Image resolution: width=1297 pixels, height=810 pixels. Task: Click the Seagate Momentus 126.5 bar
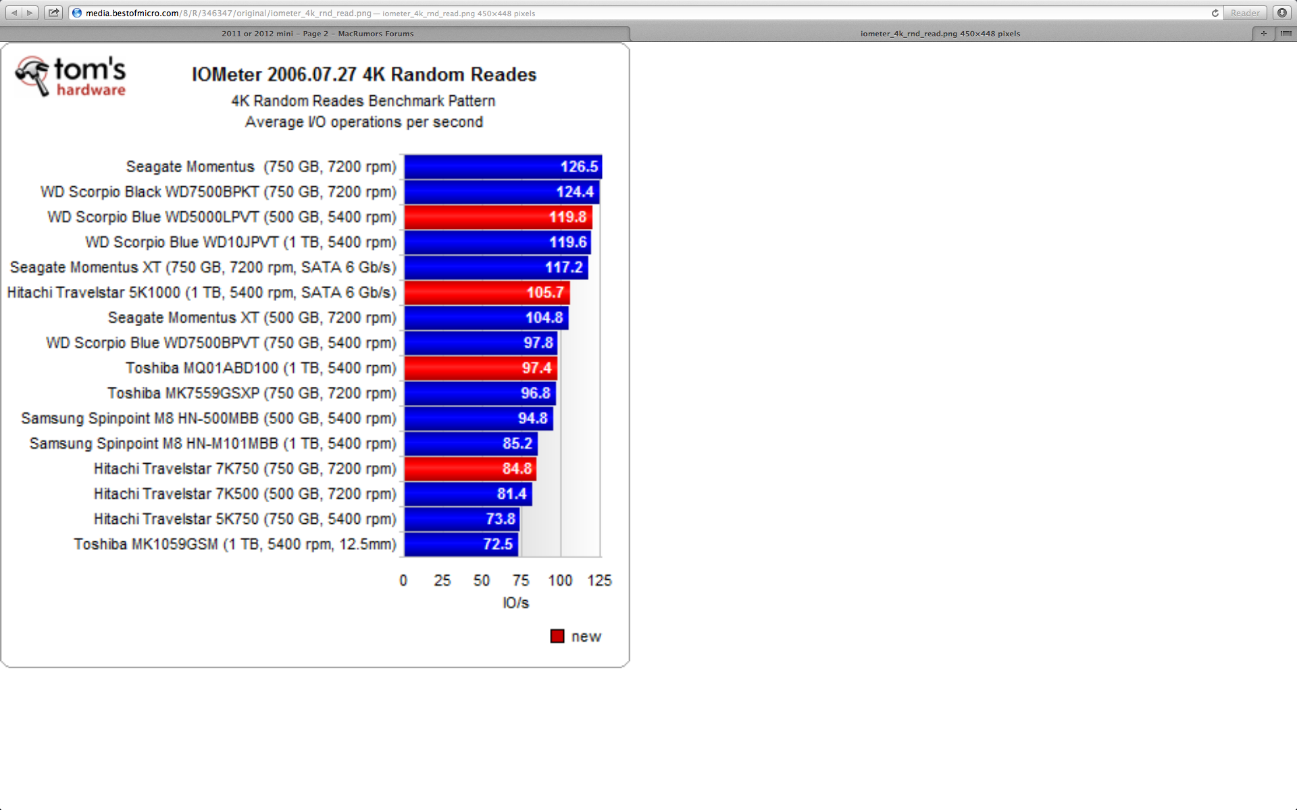[x=503, y=167]
